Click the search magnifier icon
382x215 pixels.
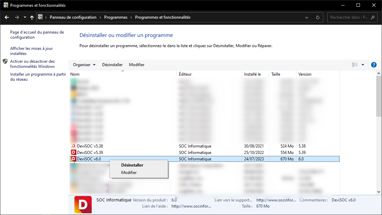tap(372, 17)
